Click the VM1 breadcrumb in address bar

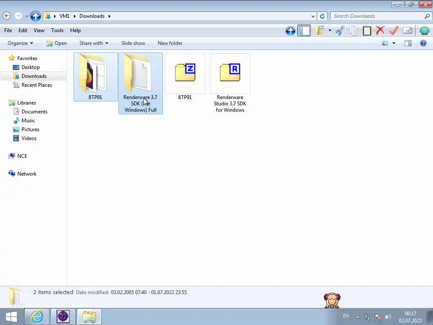[64, 16]
